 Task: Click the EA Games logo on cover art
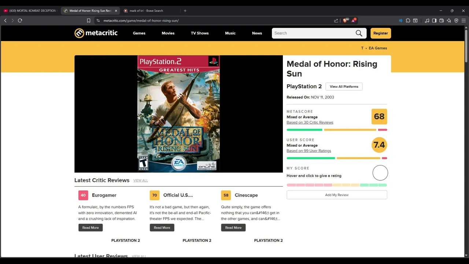click(x=179, y=163)
